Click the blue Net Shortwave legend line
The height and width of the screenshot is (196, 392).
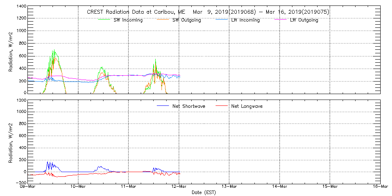coord(163,106)
